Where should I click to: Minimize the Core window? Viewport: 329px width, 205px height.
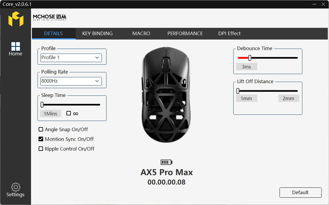(314, 4)
